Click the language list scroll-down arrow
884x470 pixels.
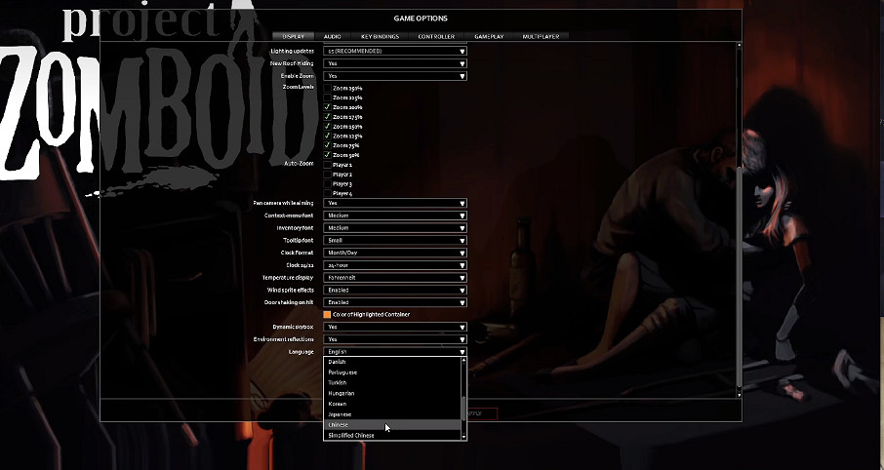[463, 437]
